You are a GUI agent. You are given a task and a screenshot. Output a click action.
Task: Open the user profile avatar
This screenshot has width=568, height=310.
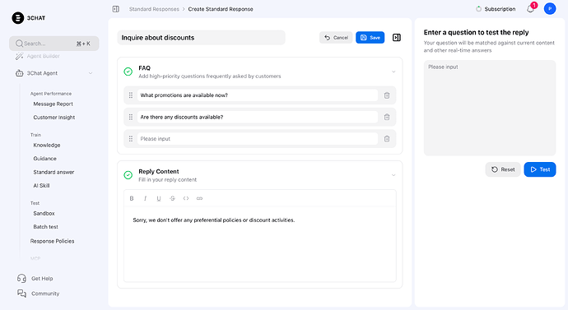550,9
